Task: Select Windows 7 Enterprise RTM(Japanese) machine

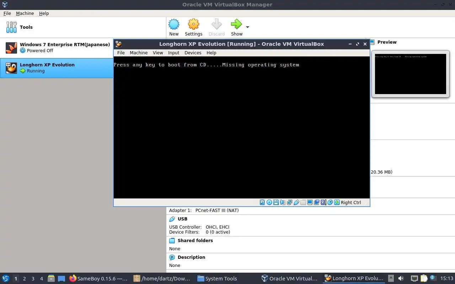Action: [x=57, y=48]
